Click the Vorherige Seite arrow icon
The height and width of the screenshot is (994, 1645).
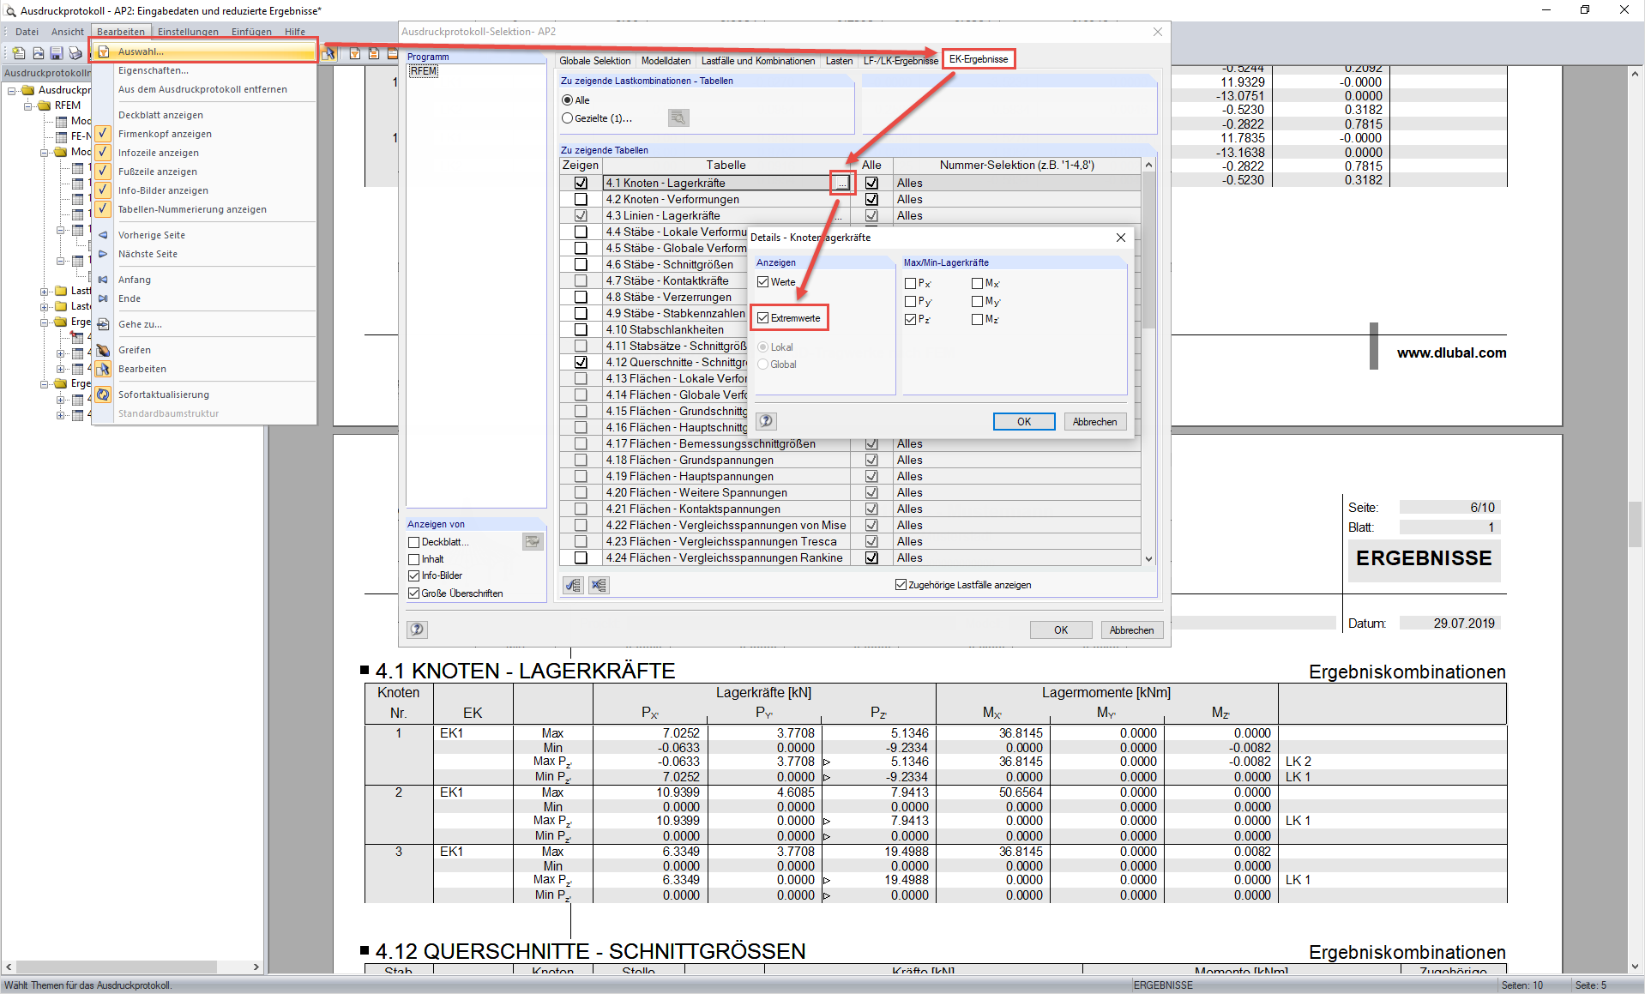coord(103,235)
